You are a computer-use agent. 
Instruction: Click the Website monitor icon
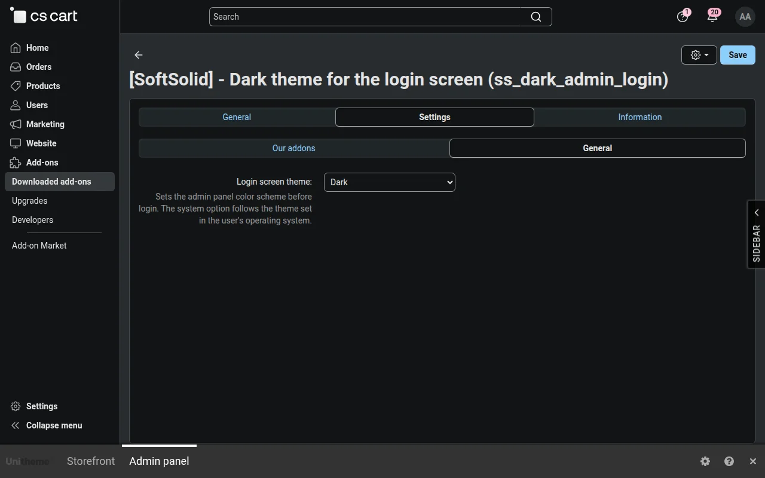pyautogui.click(x=16, y=143)
